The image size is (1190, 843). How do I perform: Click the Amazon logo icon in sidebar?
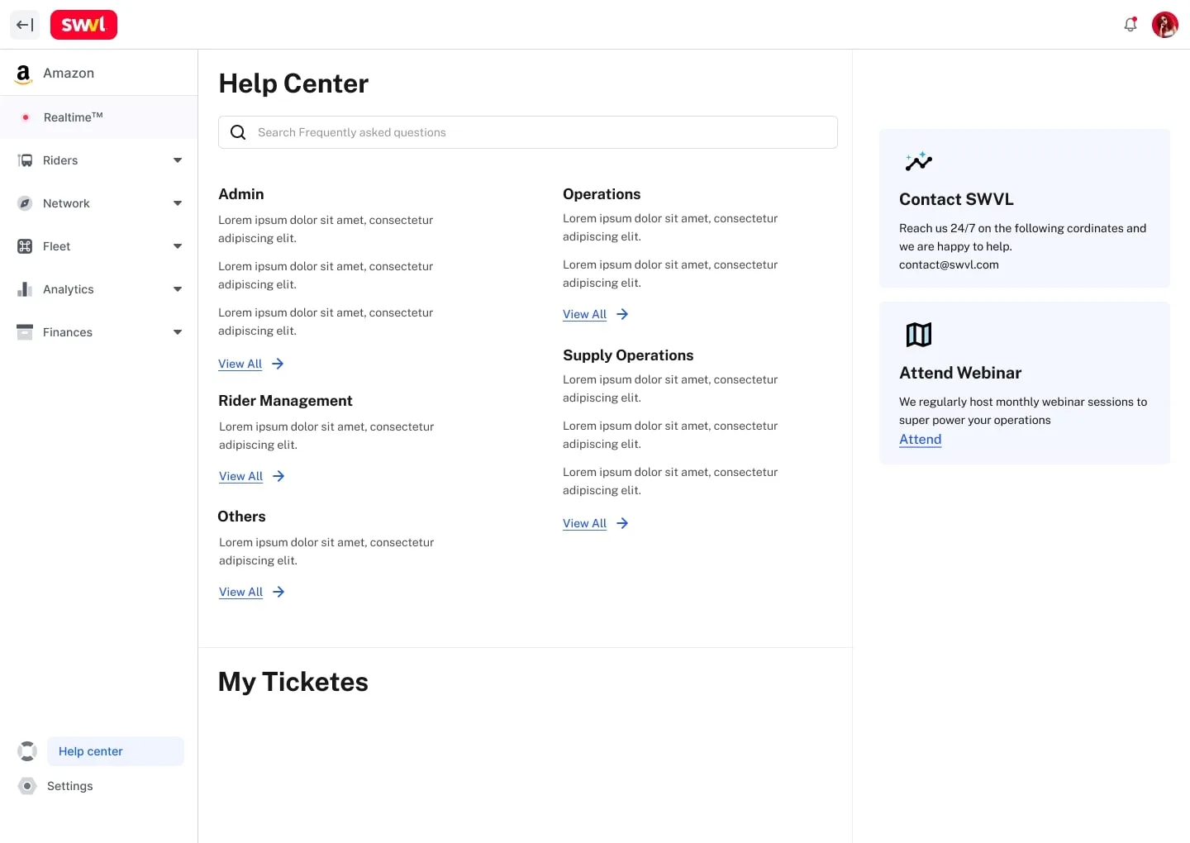(x=23, y=74)
